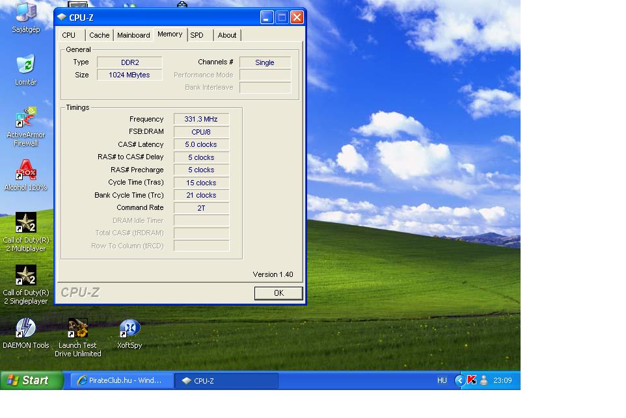Select the ActiveArmor Firewall shortcut
Screen dimensions: 626x418
pos(26,126)
